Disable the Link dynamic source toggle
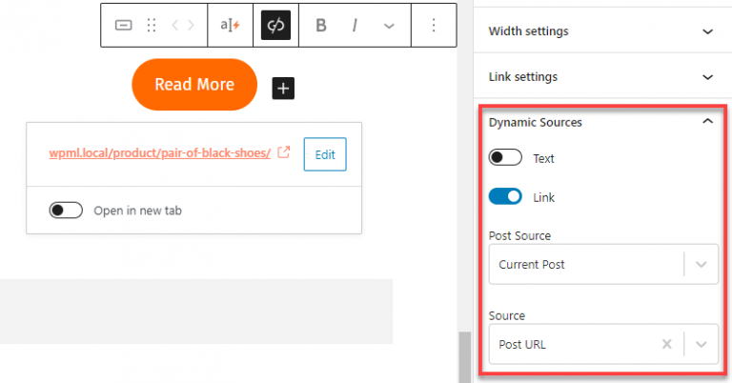Image resolution: width=732 pixels, height=383 pixels. [505, 196]
